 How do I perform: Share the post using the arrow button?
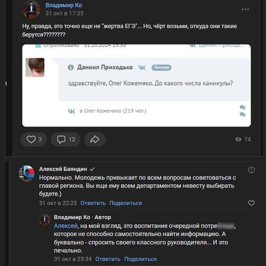(x=95, y=139)
